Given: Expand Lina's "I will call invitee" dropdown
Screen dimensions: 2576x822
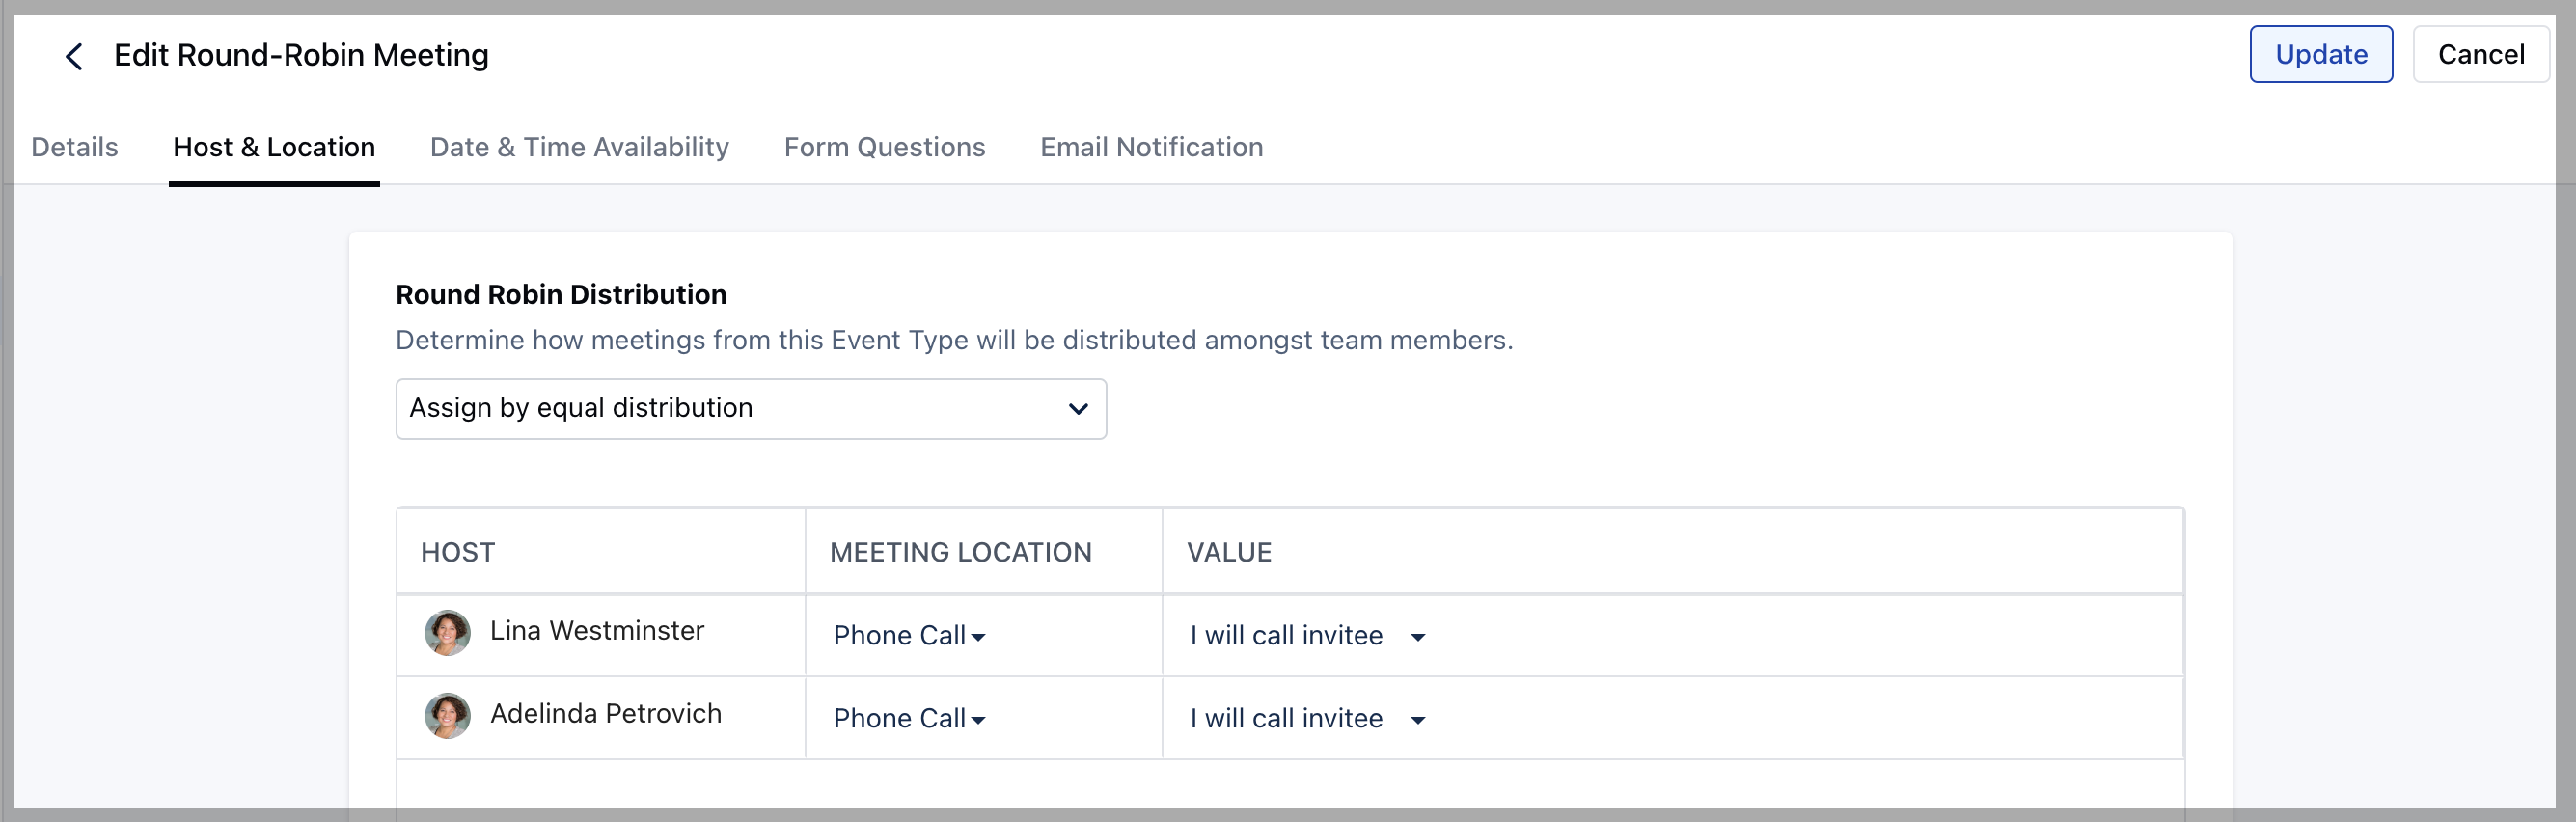Looking at the screenshot, I should click(x=1306, y=636).
